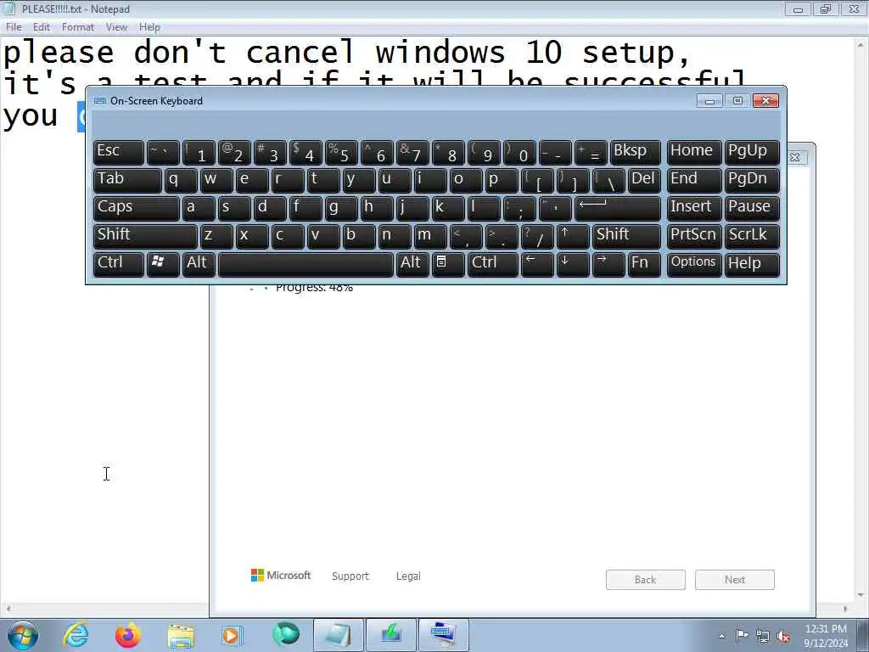
Task: Open the Support link in setup window
Action: pos(350,576)
